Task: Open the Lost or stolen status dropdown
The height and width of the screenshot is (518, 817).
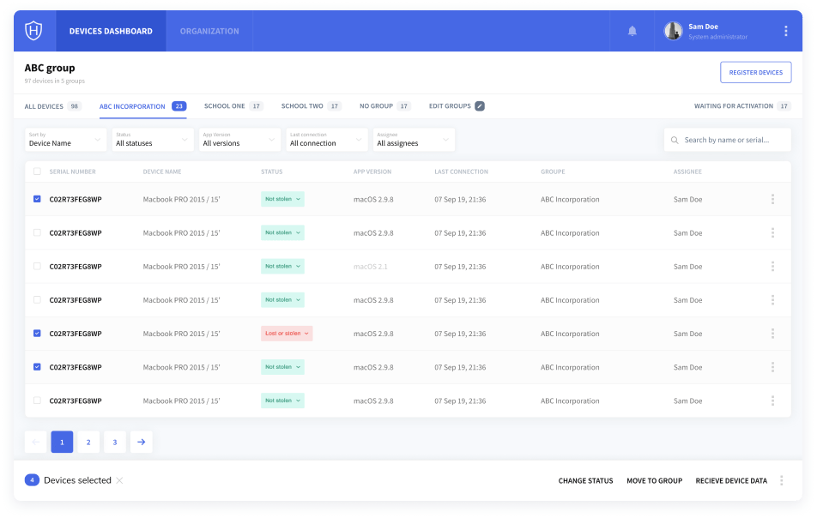Action: [287, 334]
